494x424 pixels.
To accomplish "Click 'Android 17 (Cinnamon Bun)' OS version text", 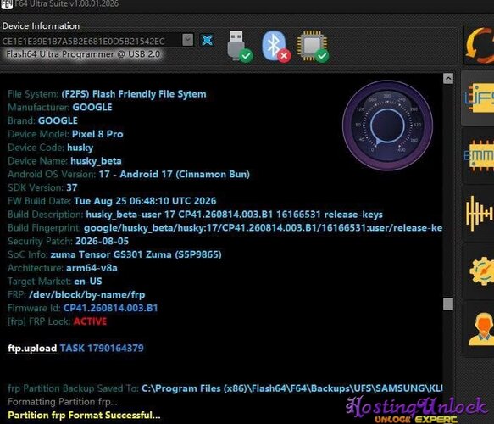I will coord(185,175).
